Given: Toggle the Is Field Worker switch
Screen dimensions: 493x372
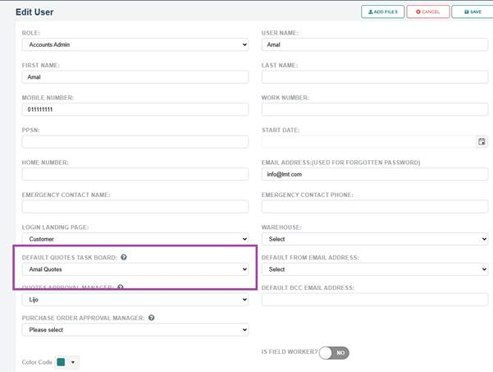Looking at the screenshot, I should [334, 352].
